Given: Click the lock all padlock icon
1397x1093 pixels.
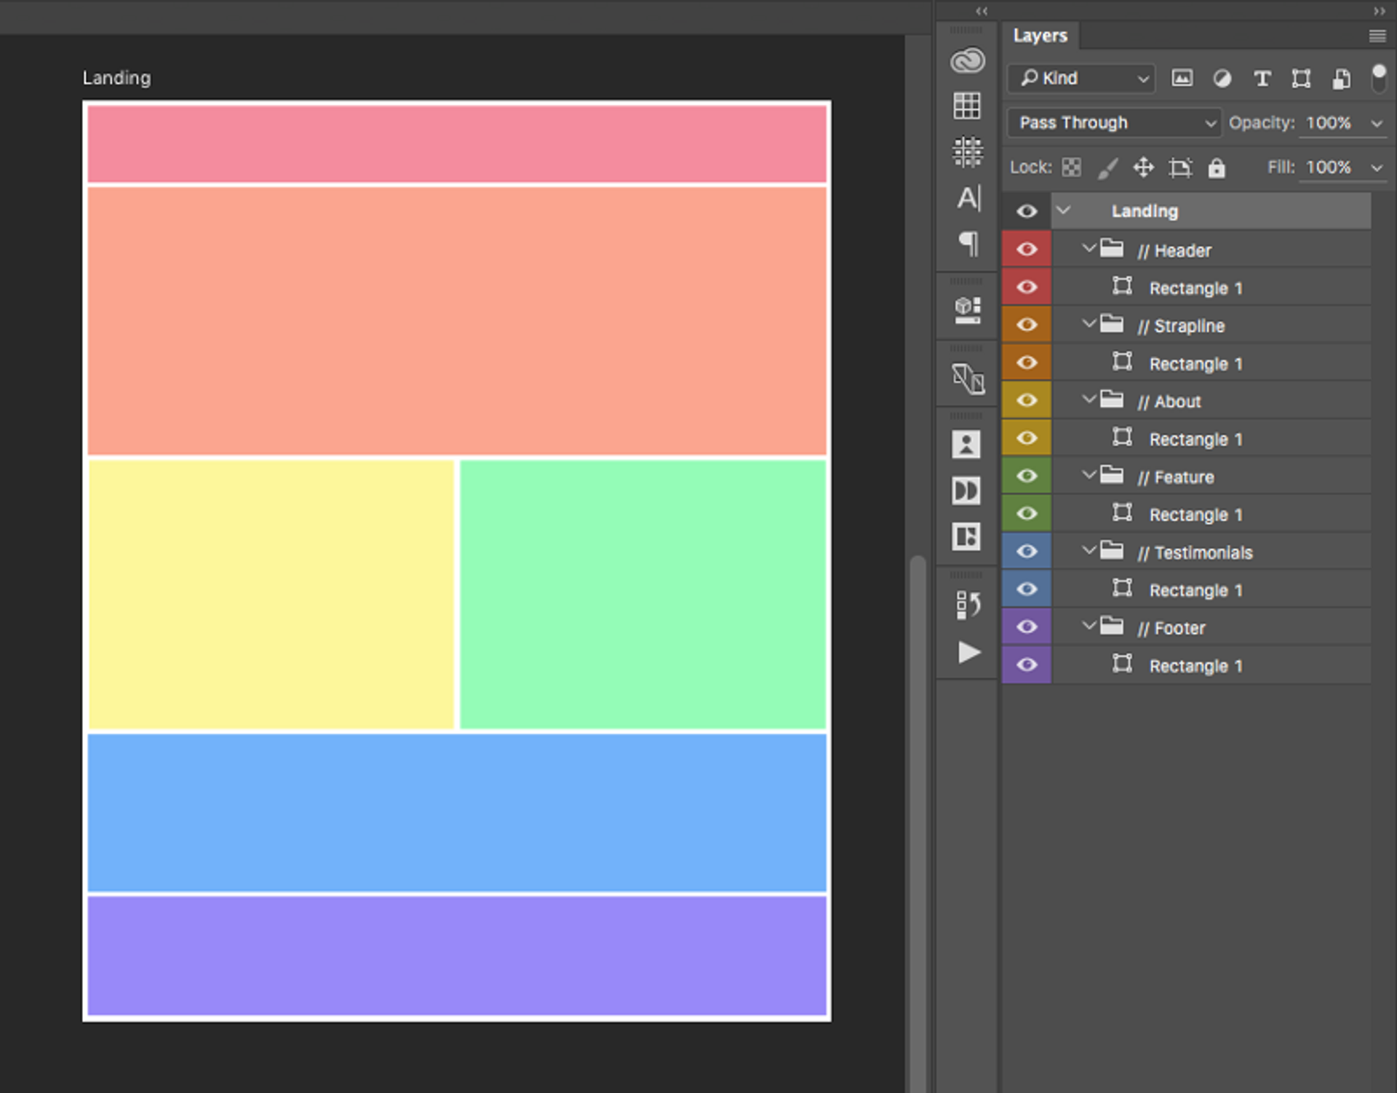Looking at the screenshot, I should [1217, 168].
